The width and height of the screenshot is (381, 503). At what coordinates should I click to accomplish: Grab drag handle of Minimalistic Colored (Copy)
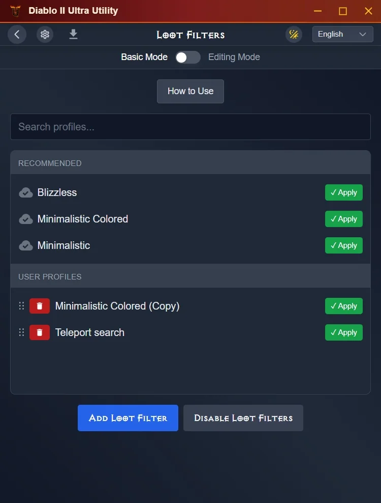21,306
